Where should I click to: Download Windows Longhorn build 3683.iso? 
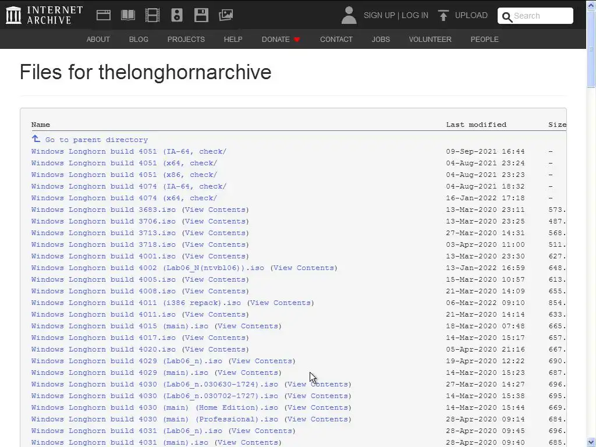[104, 210]
